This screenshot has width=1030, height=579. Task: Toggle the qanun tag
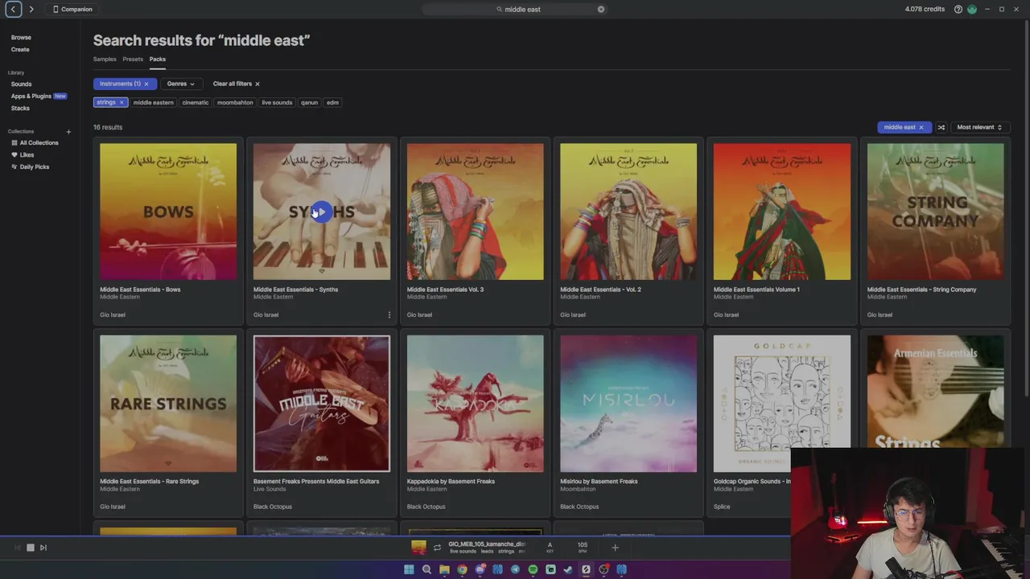pos(309,102)
